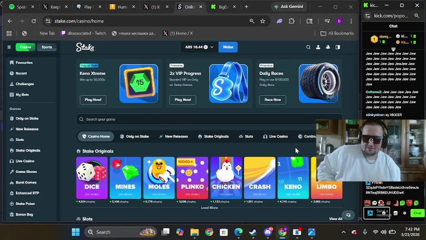Select the Casino Home tab
Screen dimensions: 426x240
tap(96, 136)
